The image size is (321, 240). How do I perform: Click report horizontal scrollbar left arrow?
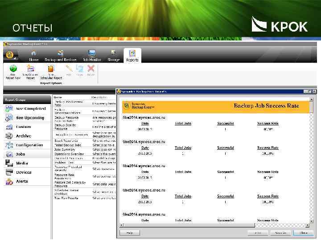[x=122, y=225]
